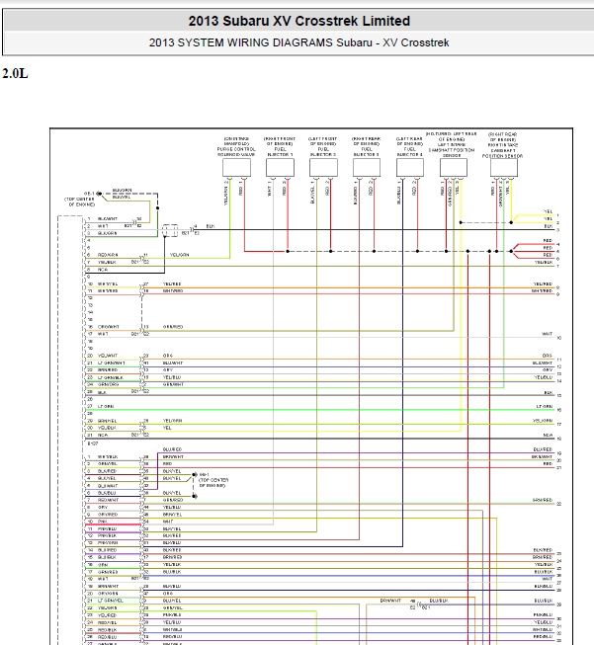Viewport: 594px width, 645px height.
Task: Click the '2.0L' engine heading
Action: (15, 74)
